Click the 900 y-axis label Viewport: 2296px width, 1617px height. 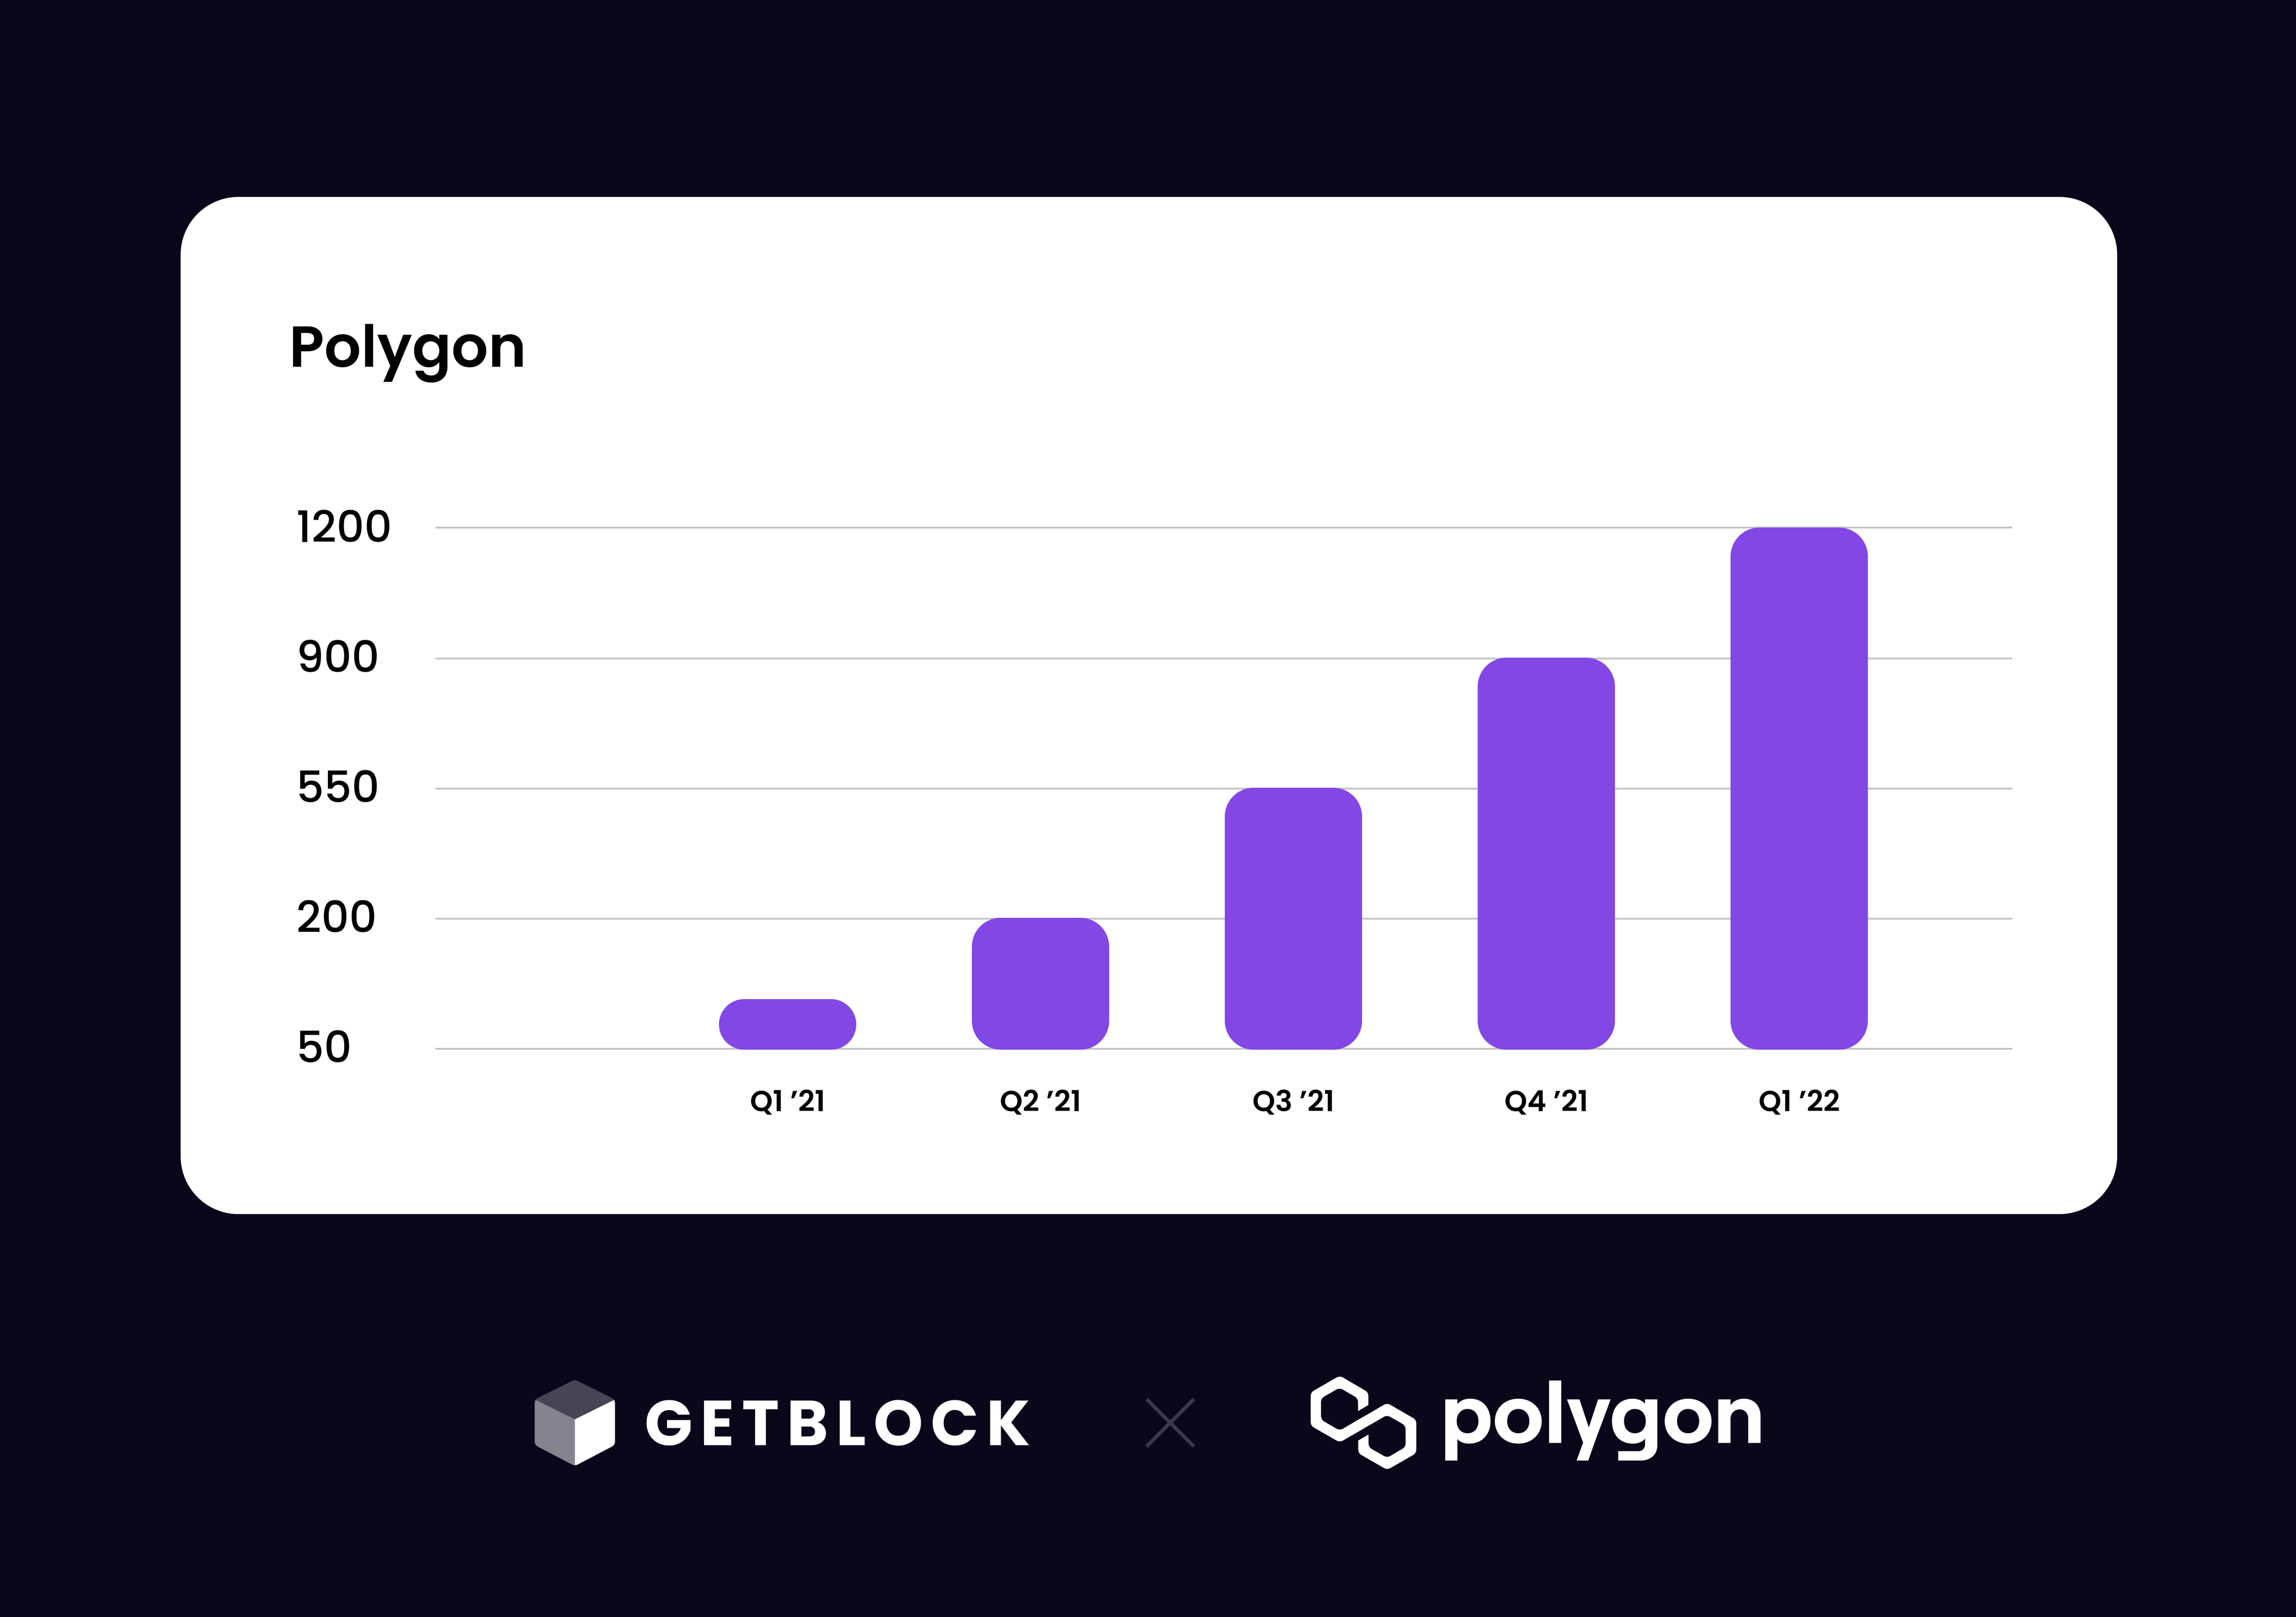point(338,658)
